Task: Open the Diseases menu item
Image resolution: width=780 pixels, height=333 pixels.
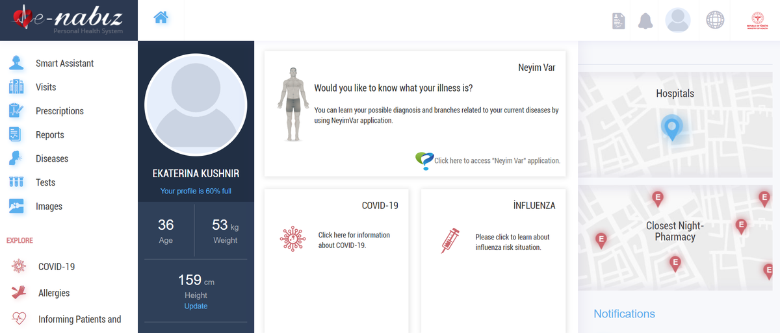Action: pyautogui.click(x=52, y=158)
